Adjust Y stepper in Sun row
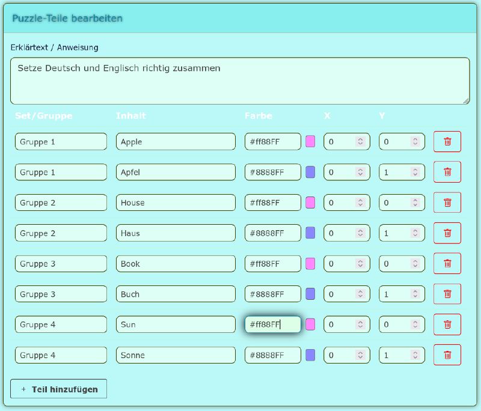Image resolution: width=481 pixels, height=411 pixels. coord(415,324)
